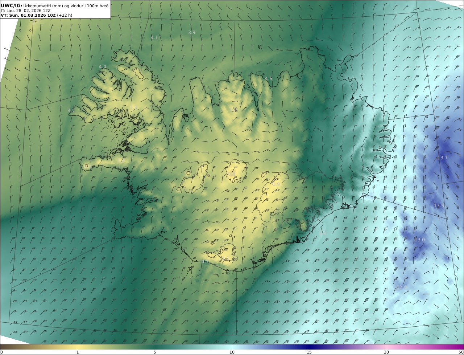Click the 4.4 value label on the map
The width and height of the screenshot is (464, 355).
tap(103, 66)
